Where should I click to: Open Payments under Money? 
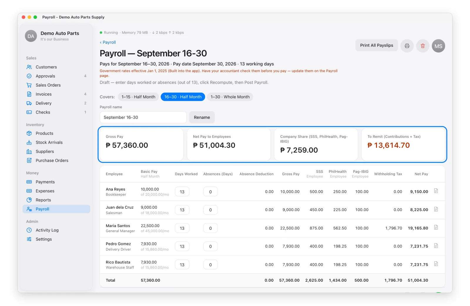point(56,182)
